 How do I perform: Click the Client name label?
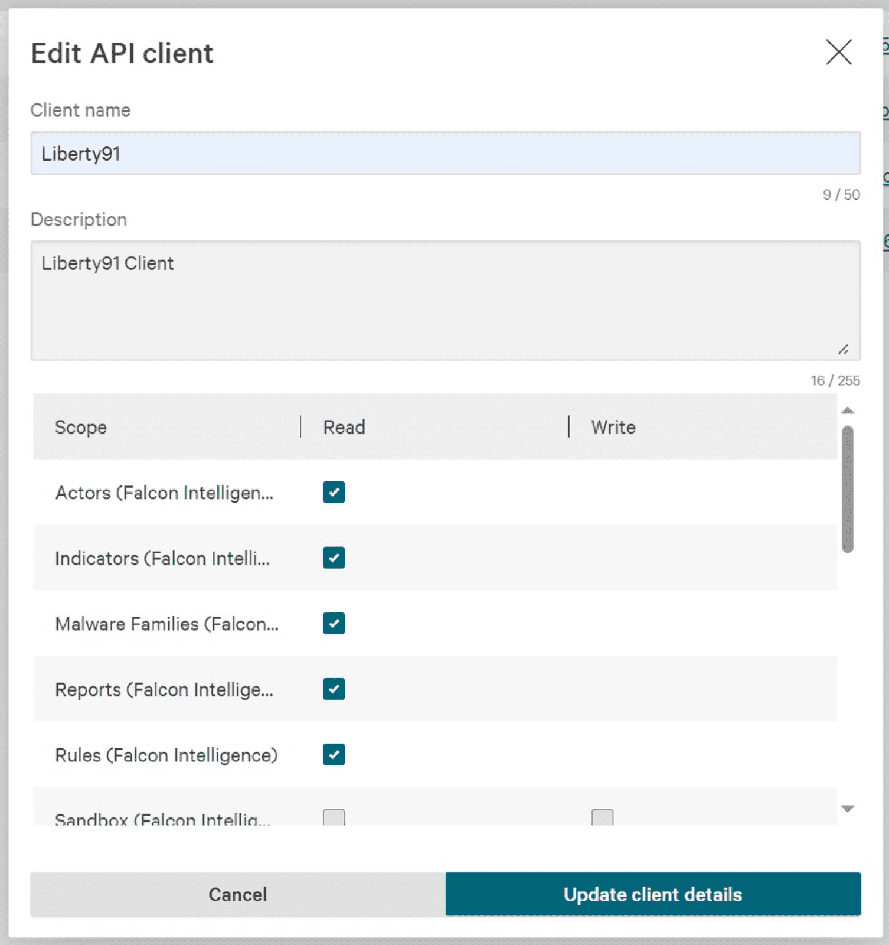pos(80,110)
